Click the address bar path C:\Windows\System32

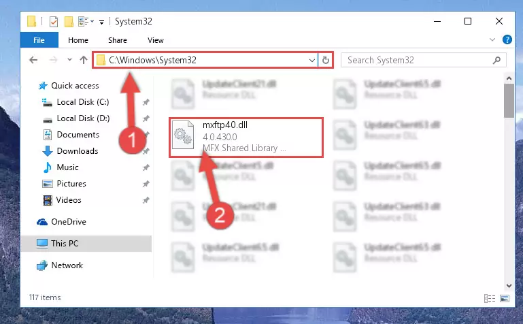[x=152, y=60]
